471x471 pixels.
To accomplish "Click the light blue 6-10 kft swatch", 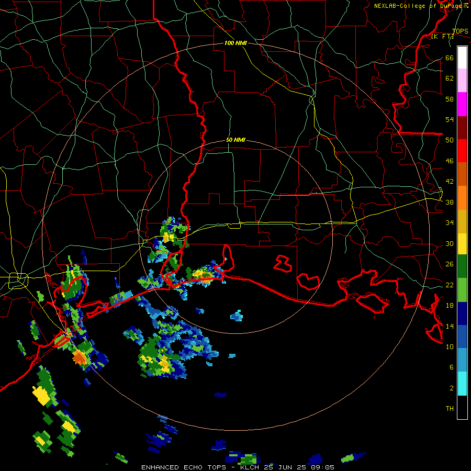I will tap(462, 360).
